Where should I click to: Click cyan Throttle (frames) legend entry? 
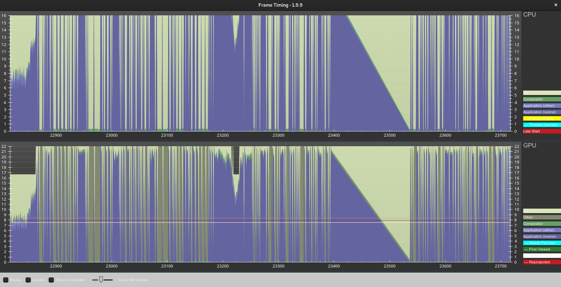542,125
